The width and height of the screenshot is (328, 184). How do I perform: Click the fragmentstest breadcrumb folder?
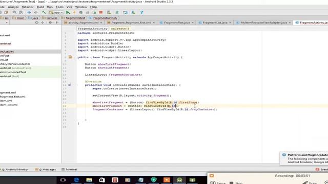(73, 18)
